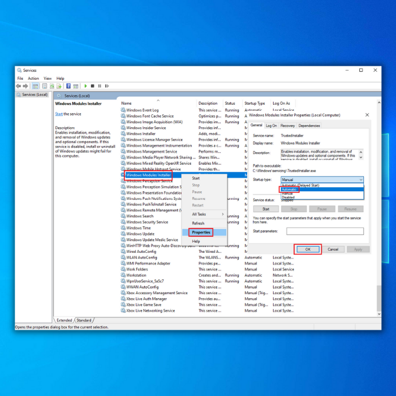Sort services by Startup Type column header
The height and width of the screenshot is (396, 396).
click(x=257, y=104)
